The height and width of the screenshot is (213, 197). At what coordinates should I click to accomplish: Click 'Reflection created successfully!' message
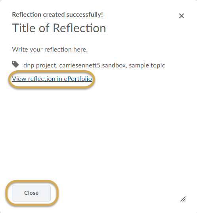[57, 15]
